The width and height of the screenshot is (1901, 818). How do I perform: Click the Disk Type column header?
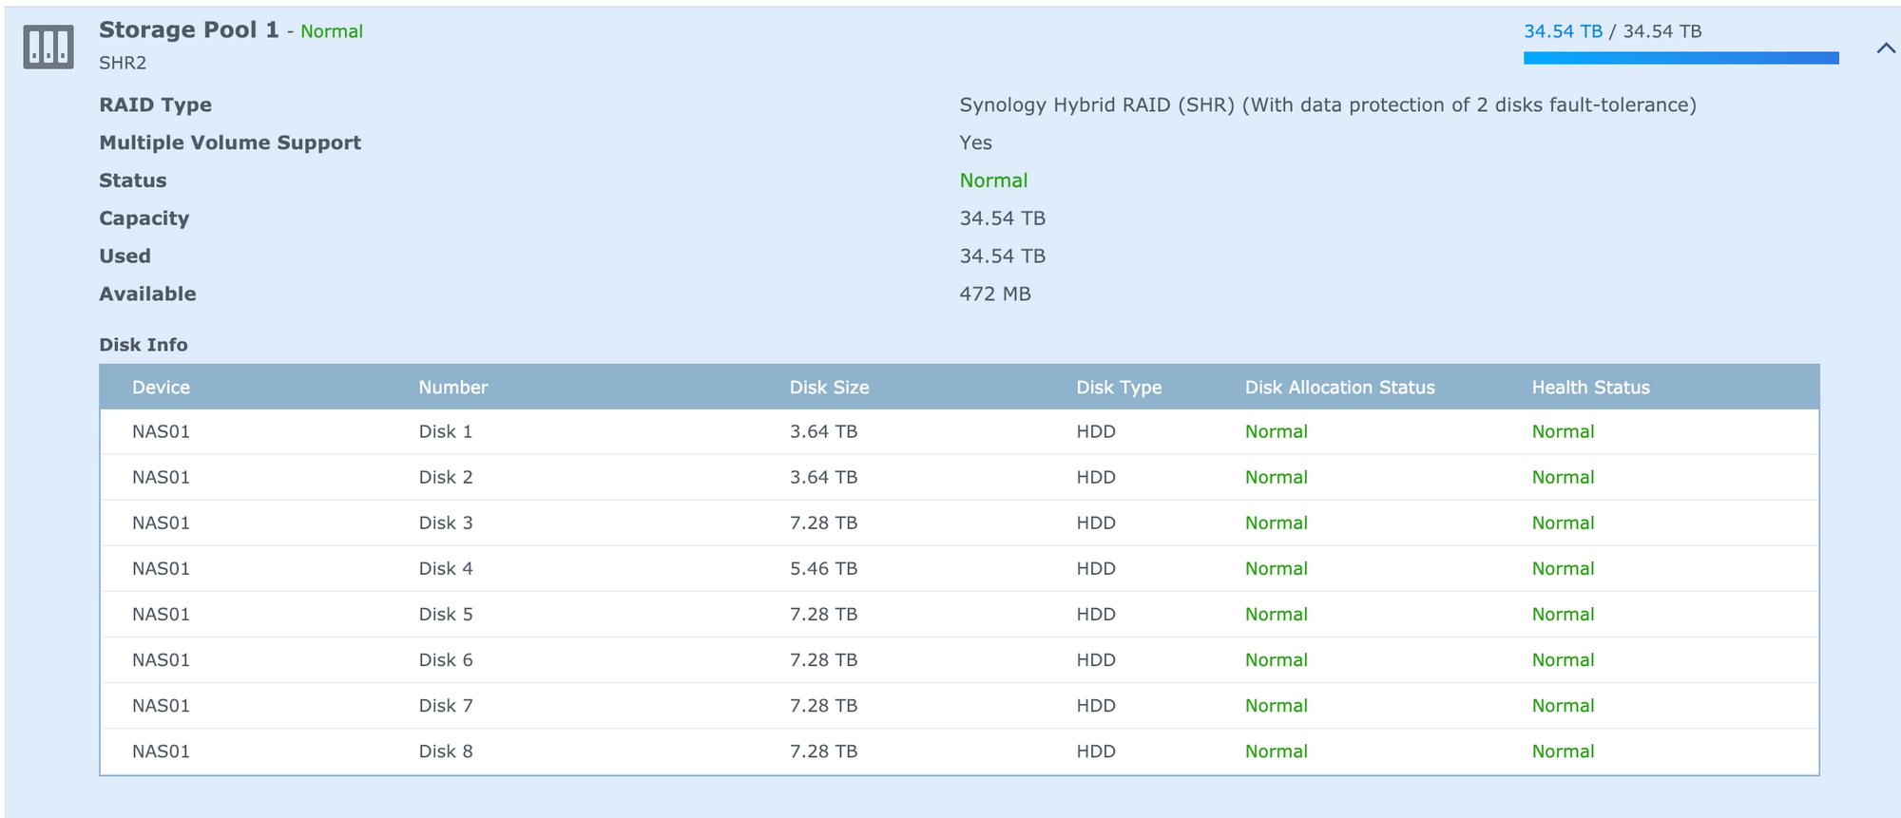pos(1119,388)
